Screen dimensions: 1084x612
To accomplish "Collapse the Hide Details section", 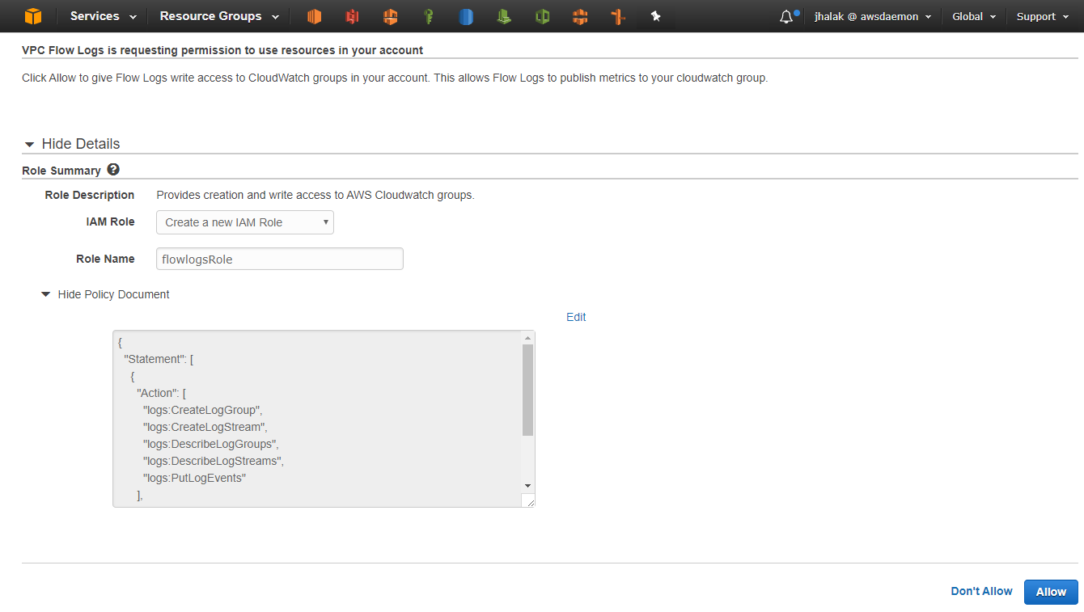I will [x=72, y=144].
